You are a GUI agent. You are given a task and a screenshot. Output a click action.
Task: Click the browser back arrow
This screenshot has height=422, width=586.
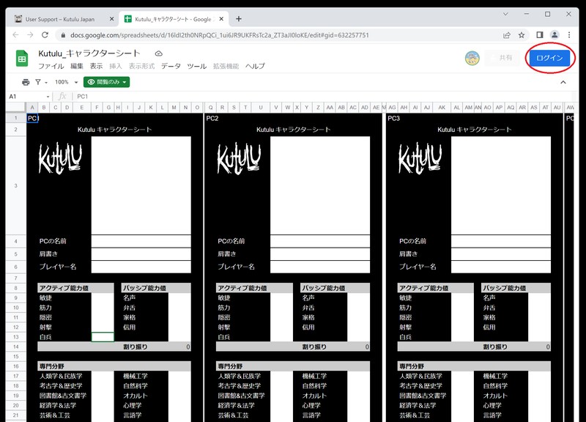15,34
